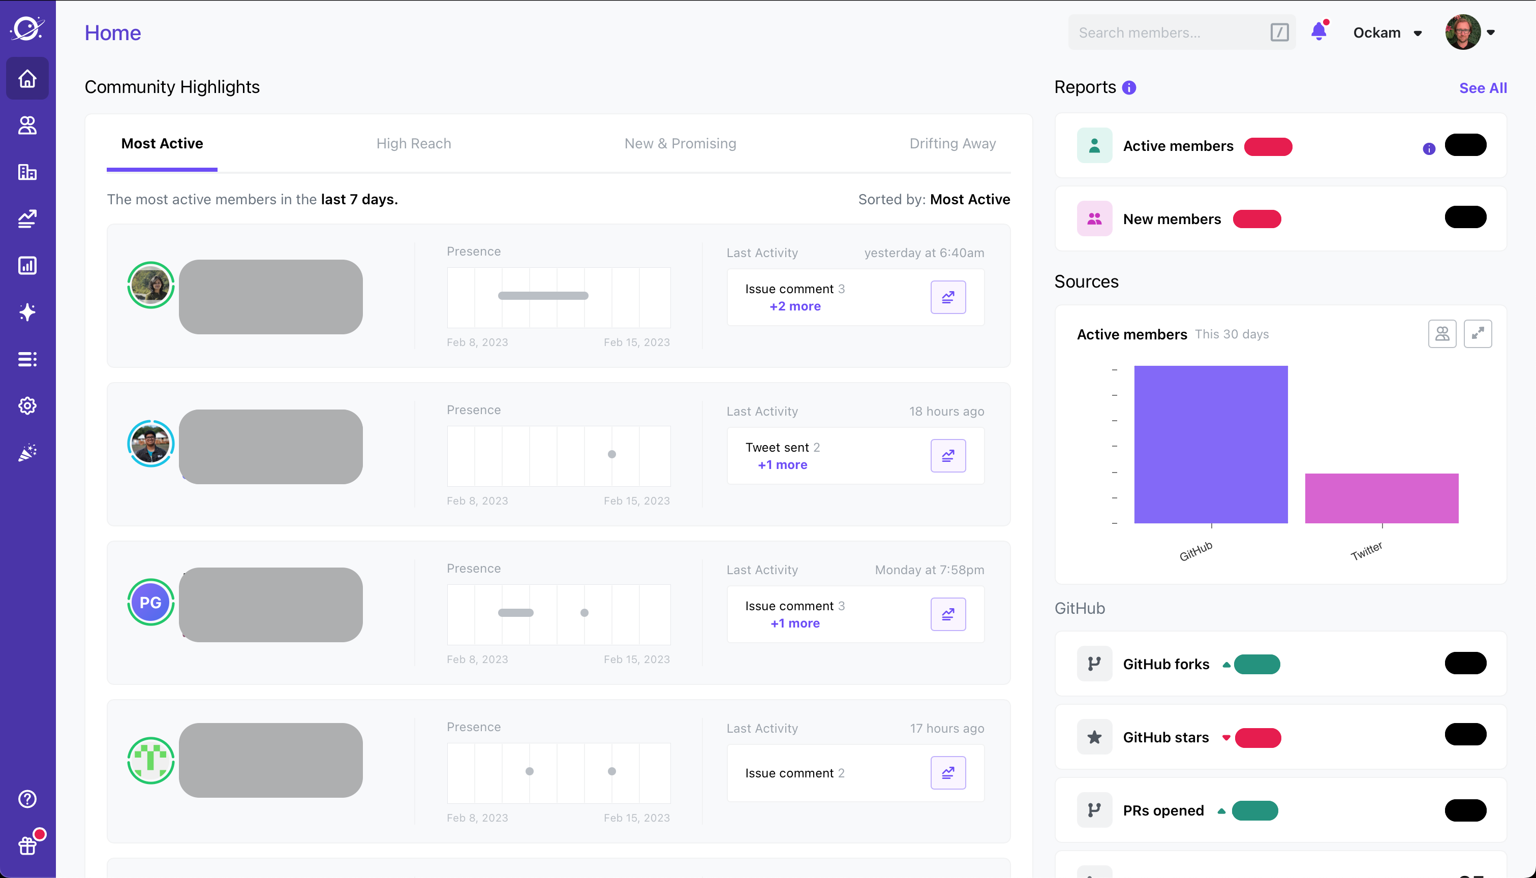Open the gift box icon in sidebar
The height and width of the screenshot is (878, 1536).
click(27, 845)
